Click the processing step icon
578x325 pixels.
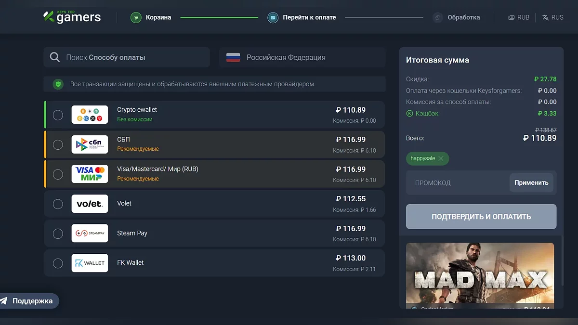437,17
